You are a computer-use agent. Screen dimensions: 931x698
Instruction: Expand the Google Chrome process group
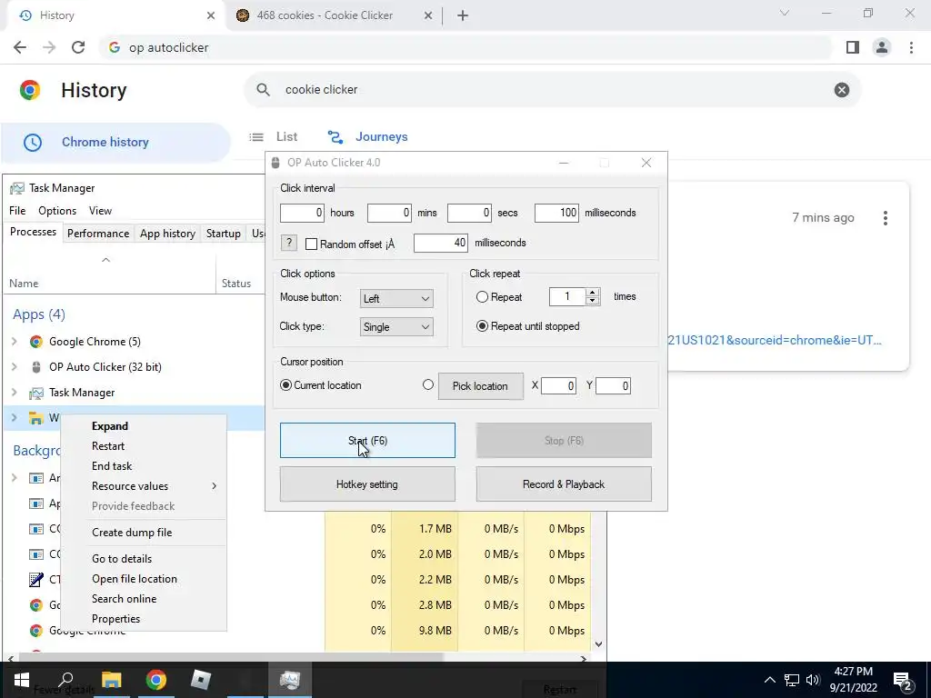15,342
